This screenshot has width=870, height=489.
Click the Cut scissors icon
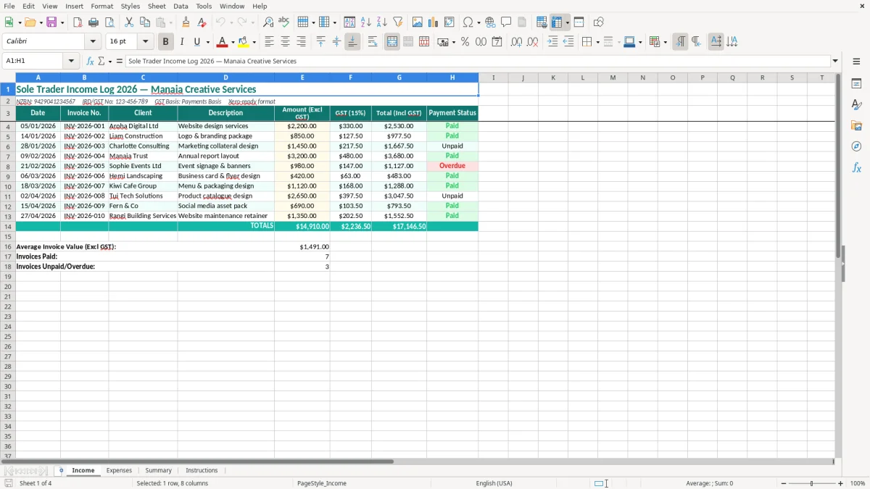pos(129,22)
